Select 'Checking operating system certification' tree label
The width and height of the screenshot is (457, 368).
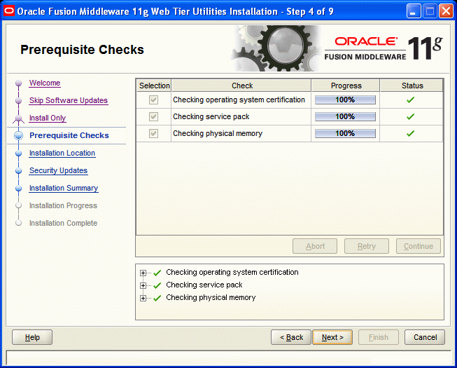(x=232, y=272)
